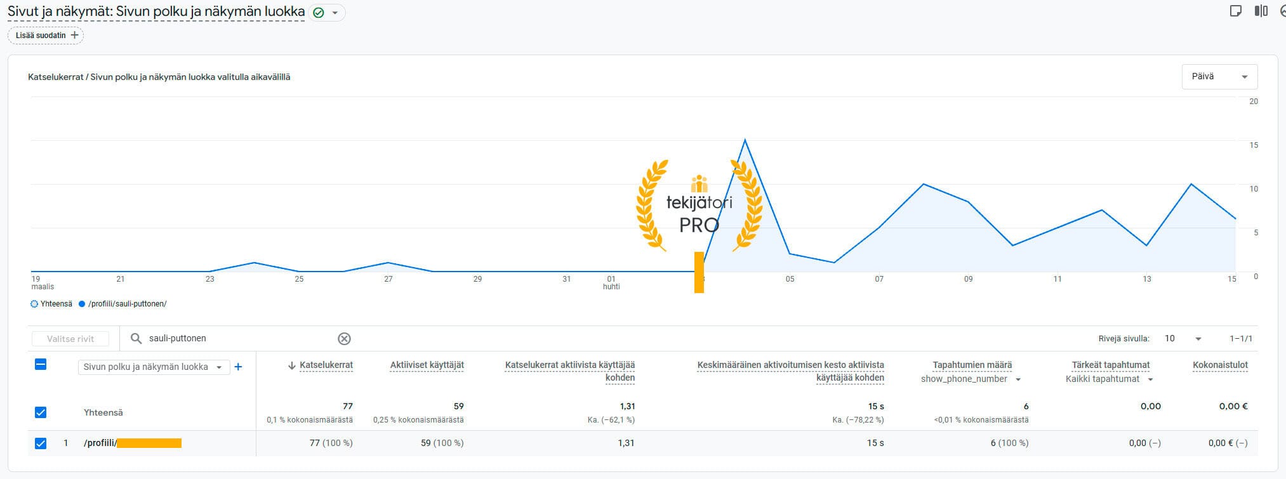
Task: Sort by Aktiiviset käyttäjät column header
Action: (x=427, y=365)
